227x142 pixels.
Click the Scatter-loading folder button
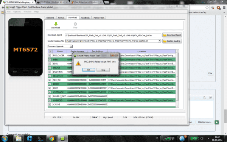pos(172,41)
